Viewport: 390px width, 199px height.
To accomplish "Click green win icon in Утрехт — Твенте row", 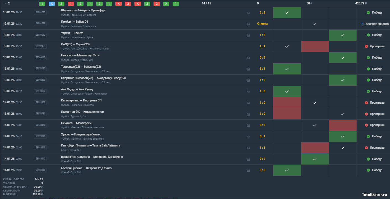I will click(x=368, y=35).
